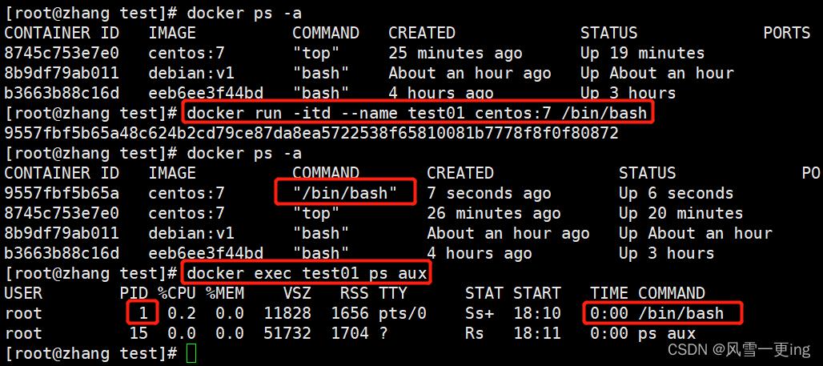Click the '26 minutes ago' created value
The image size is (823, 366).
493,213
